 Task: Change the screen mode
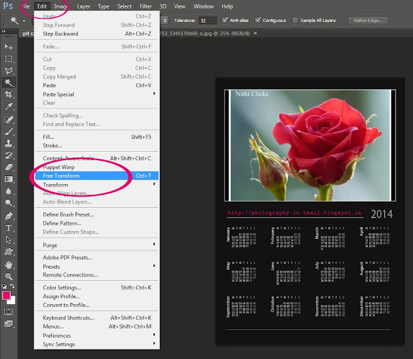pos(8,324)
